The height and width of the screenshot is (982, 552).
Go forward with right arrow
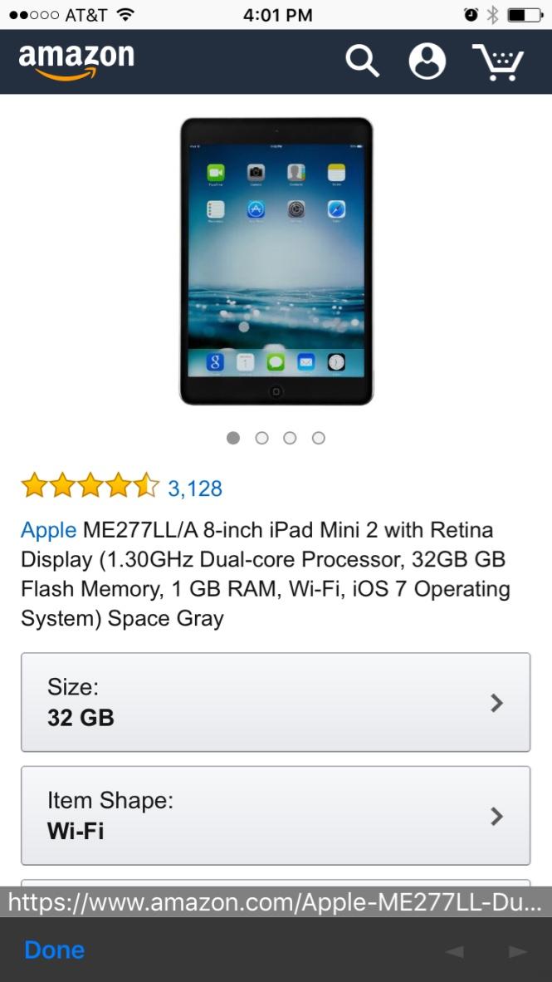[518, 952]
